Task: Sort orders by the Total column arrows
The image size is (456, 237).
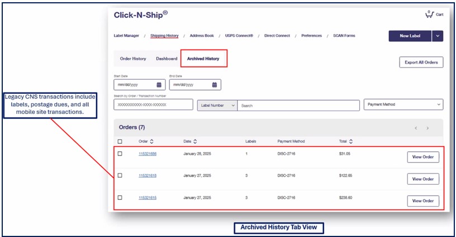Action: [x=351, y=141]
